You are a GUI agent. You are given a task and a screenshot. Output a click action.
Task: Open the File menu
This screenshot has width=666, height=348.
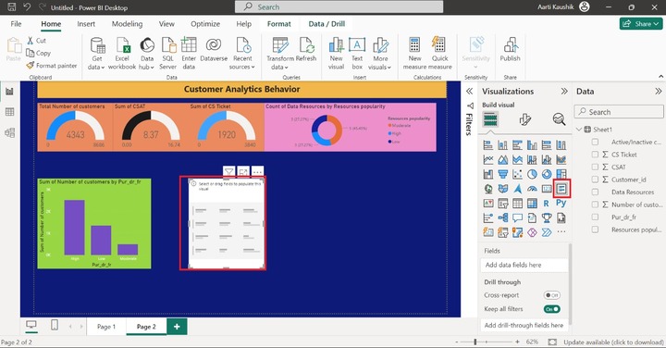16,24
